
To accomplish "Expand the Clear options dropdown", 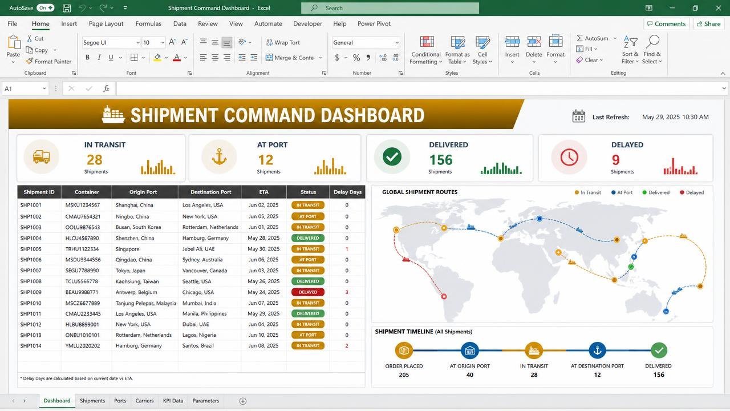I will point(602,60).
